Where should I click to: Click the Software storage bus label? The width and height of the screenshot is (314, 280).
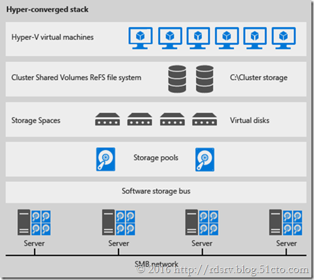pyautogui.click(x=156, y=191)
